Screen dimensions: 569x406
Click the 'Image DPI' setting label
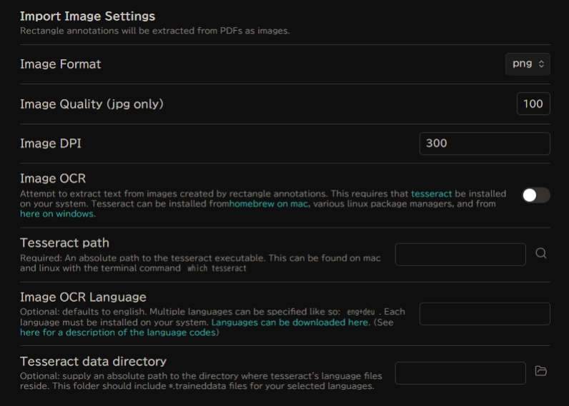tap(51, 143)
